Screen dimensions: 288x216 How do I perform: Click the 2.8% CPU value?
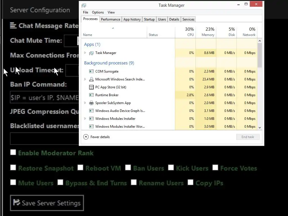tap(190, 95)
